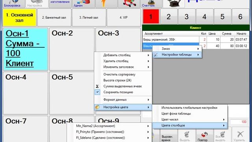This screenshot has height=142, width=252.
Task: Select guest button 4
Action: coord(204,17)
